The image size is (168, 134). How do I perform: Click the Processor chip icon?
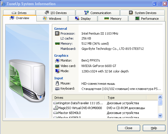[57, 33]
